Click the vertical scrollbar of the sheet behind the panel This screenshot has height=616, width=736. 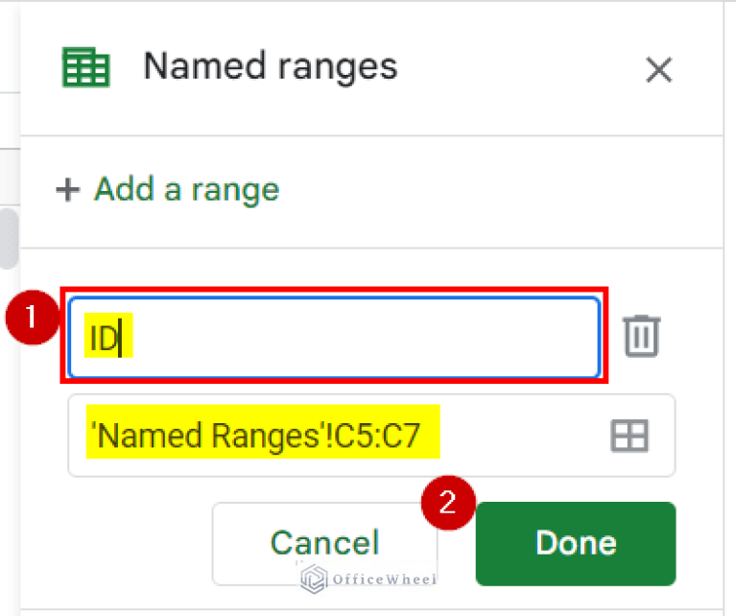[10, 239]
